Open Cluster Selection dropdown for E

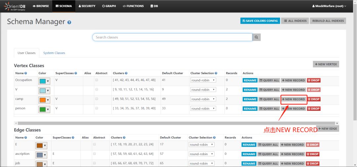tap(202, 145)
